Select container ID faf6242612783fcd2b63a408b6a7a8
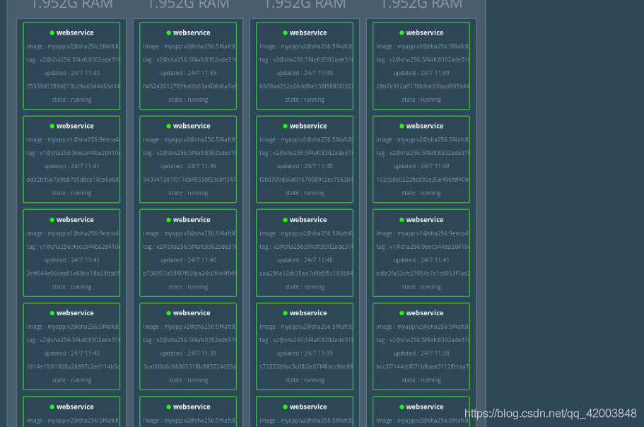 pos(189,86)
